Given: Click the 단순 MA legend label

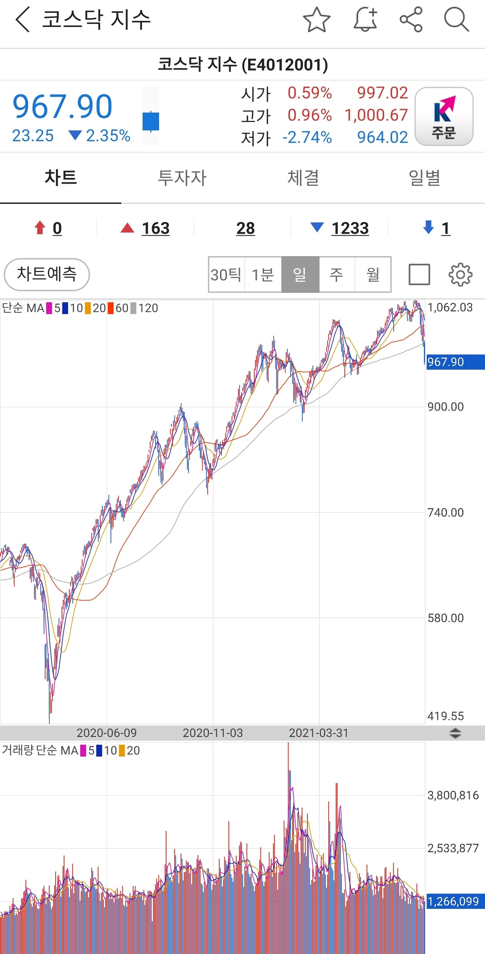Looking at the screenshot, I should pos(23,308).
